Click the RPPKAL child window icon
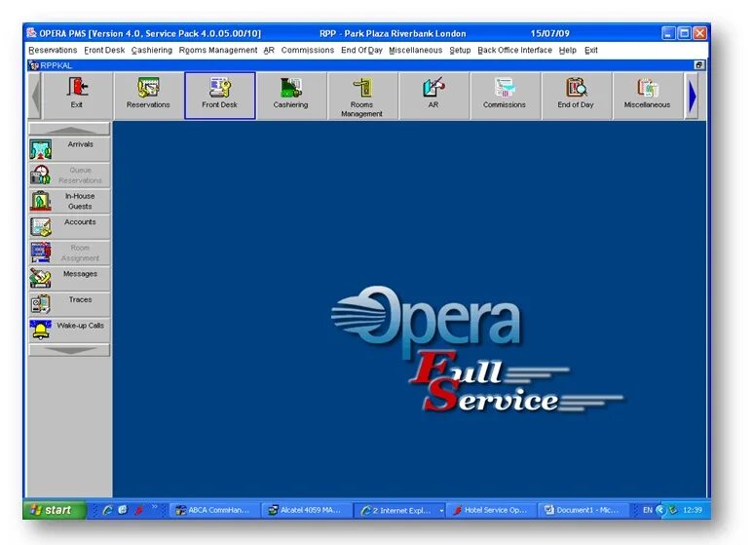The width and height of the screenshot is (753, 545). (x=34, y=65)
